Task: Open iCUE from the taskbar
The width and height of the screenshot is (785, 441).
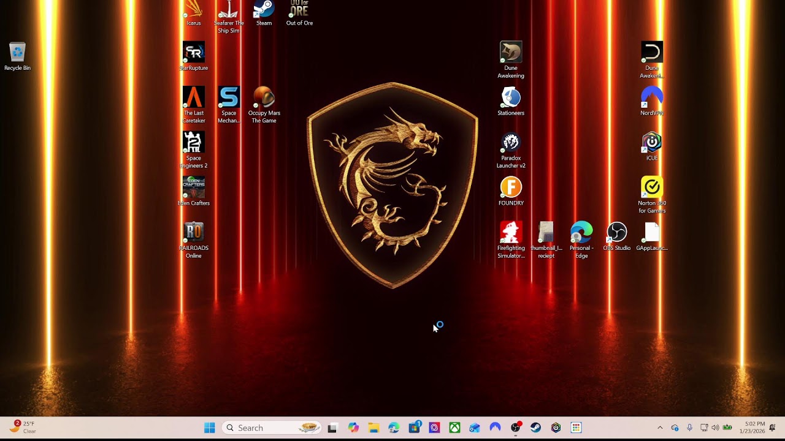Action: click(x=556, y=428)
